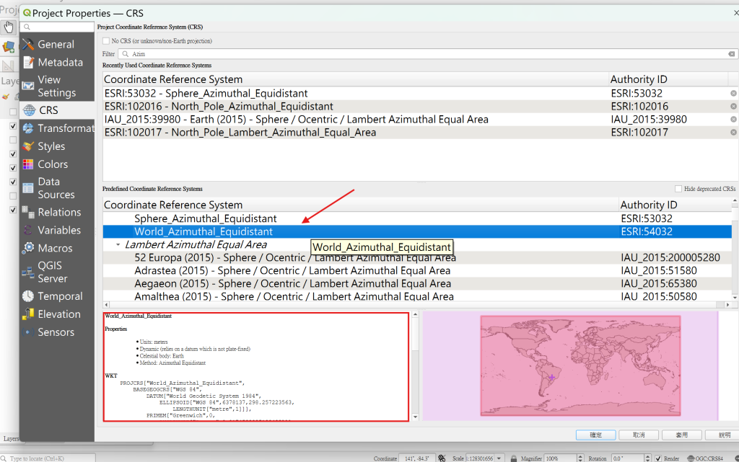This screenshot has height=462, width=739.
Task: Click the 套用 (Apply) button
Action: [x=681, y=435]
